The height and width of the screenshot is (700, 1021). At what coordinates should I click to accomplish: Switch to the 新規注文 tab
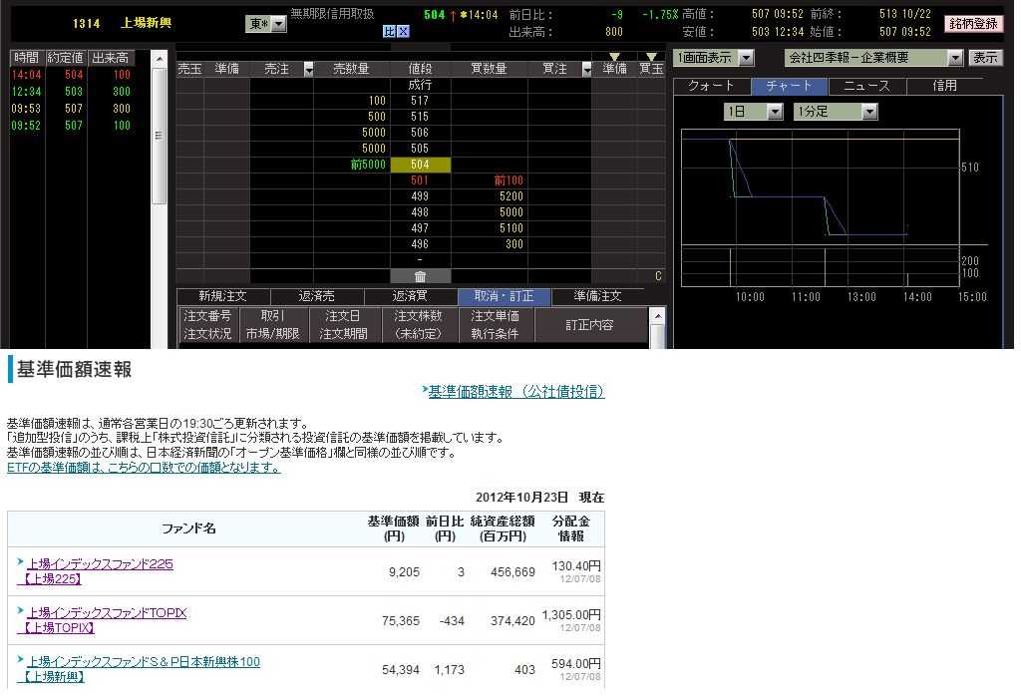point(222,296)
